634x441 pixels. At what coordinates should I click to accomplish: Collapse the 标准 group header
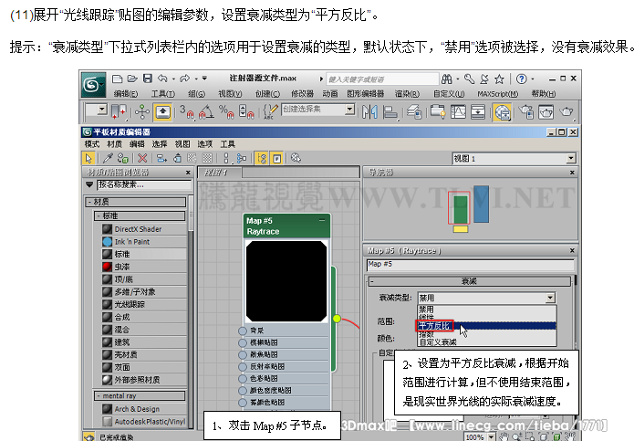click(140, 215)
